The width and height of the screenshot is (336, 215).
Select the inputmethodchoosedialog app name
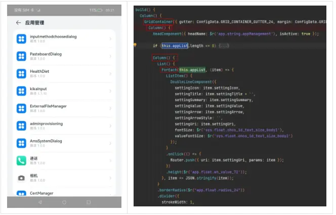pos(53,37)
